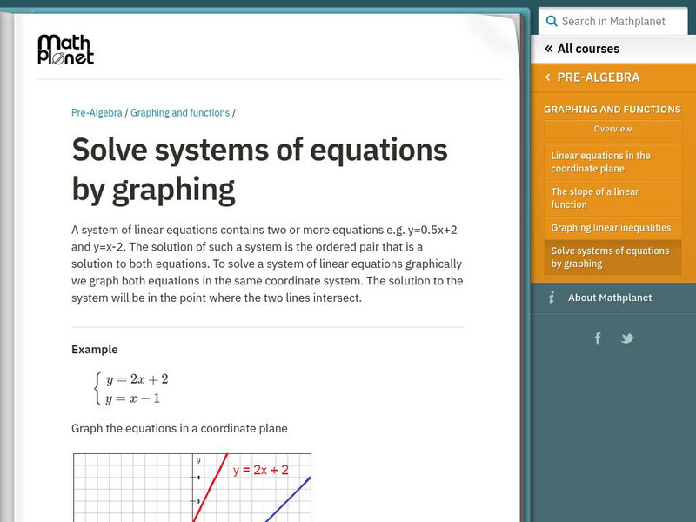Click the GRAPHING AND FUNCTIONS heading
The image size is (696, 522).
[x=612, y=110]
